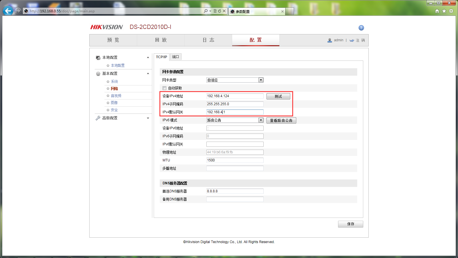Screen dimensions: 458x258
Task: Click the 本地配置 sidebar icon
Action: 98,57
